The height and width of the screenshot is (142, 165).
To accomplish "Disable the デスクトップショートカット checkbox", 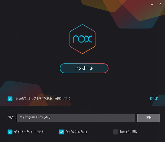I will tap(10, 132).
